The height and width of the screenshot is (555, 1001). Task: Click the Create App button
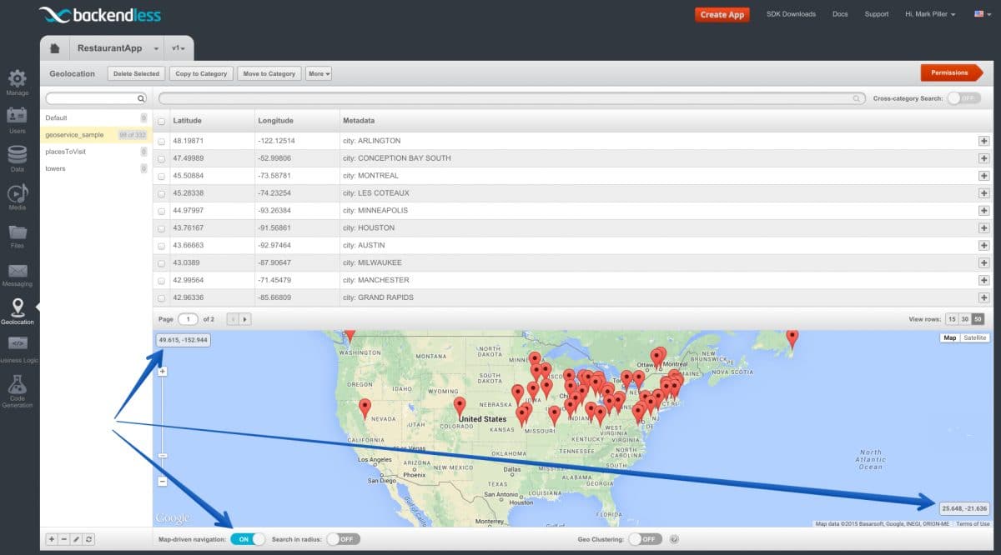pyautogui.click(x=722, y=14)
